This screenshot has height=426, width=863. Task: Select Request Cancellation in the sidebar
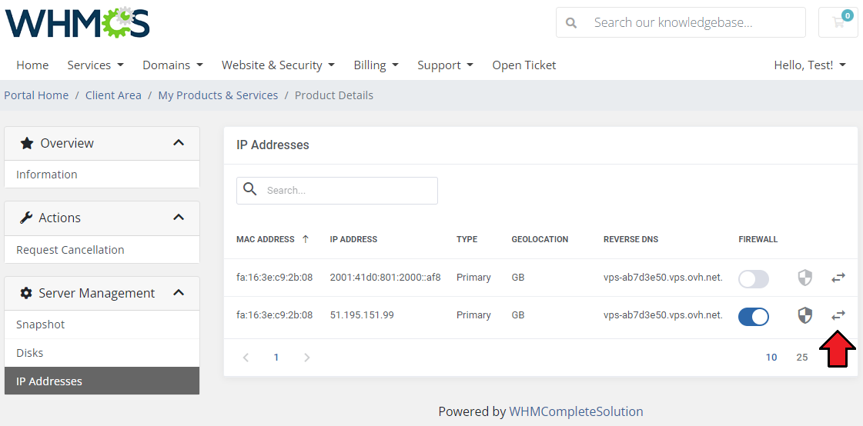click(x=102, y=250)
